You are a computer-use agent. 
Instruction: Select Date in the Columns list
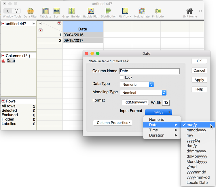tap(11, 61)
